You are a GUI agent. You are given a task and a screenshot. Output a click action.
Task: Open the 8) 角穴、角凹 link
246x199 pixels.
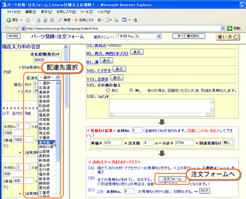point(107,53)
